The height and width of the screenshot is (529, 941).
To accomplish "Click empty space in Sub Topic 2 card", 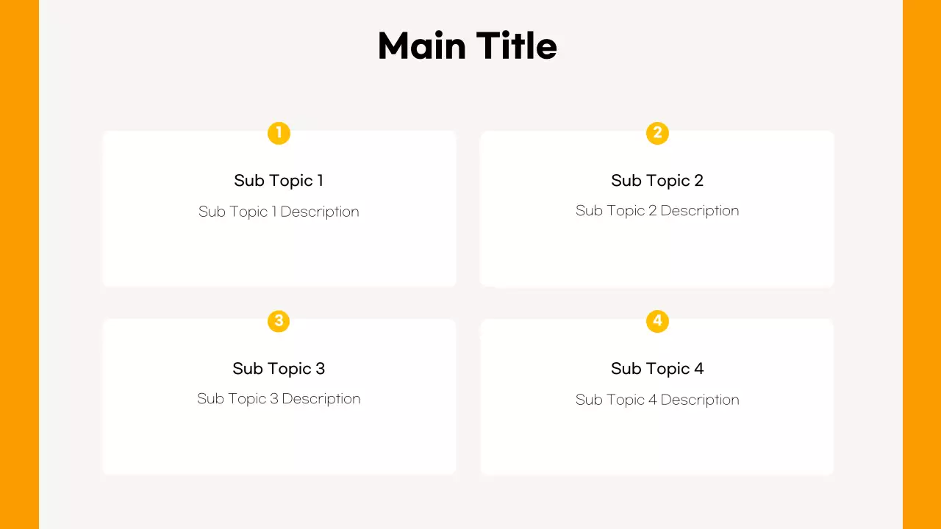I will pyautogui.click(x=657, y=253).
